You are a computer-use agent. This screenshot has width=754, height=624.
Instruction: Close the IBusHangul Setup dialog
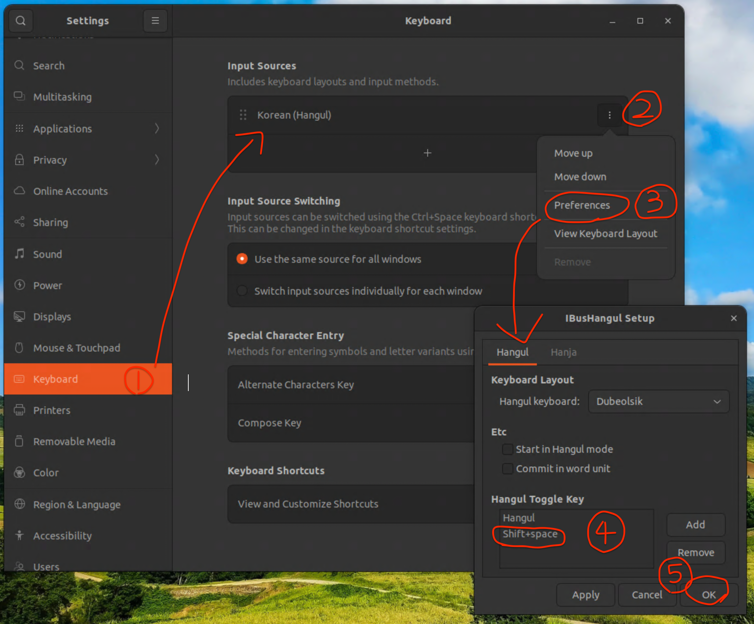(734, 318)
